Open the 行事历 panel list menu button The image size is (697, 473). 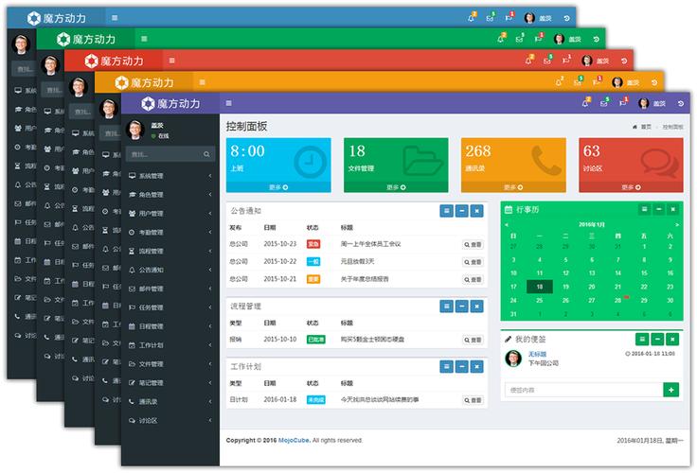coord(644,209)
